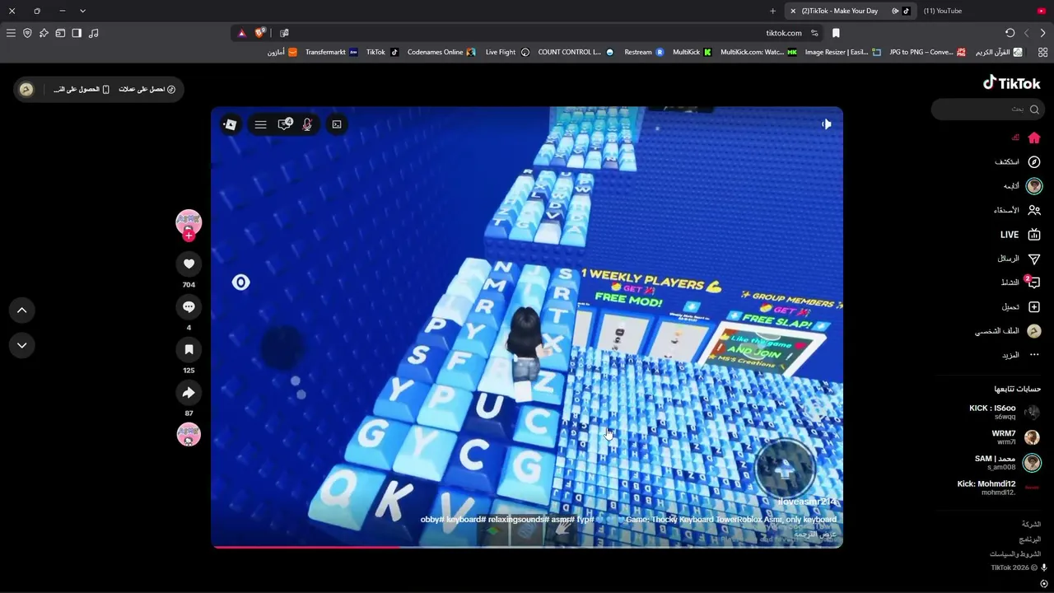This screenshot has height=593, width=1054.
Task: Open a new tab with the plus button
Action: coord(772,11)
